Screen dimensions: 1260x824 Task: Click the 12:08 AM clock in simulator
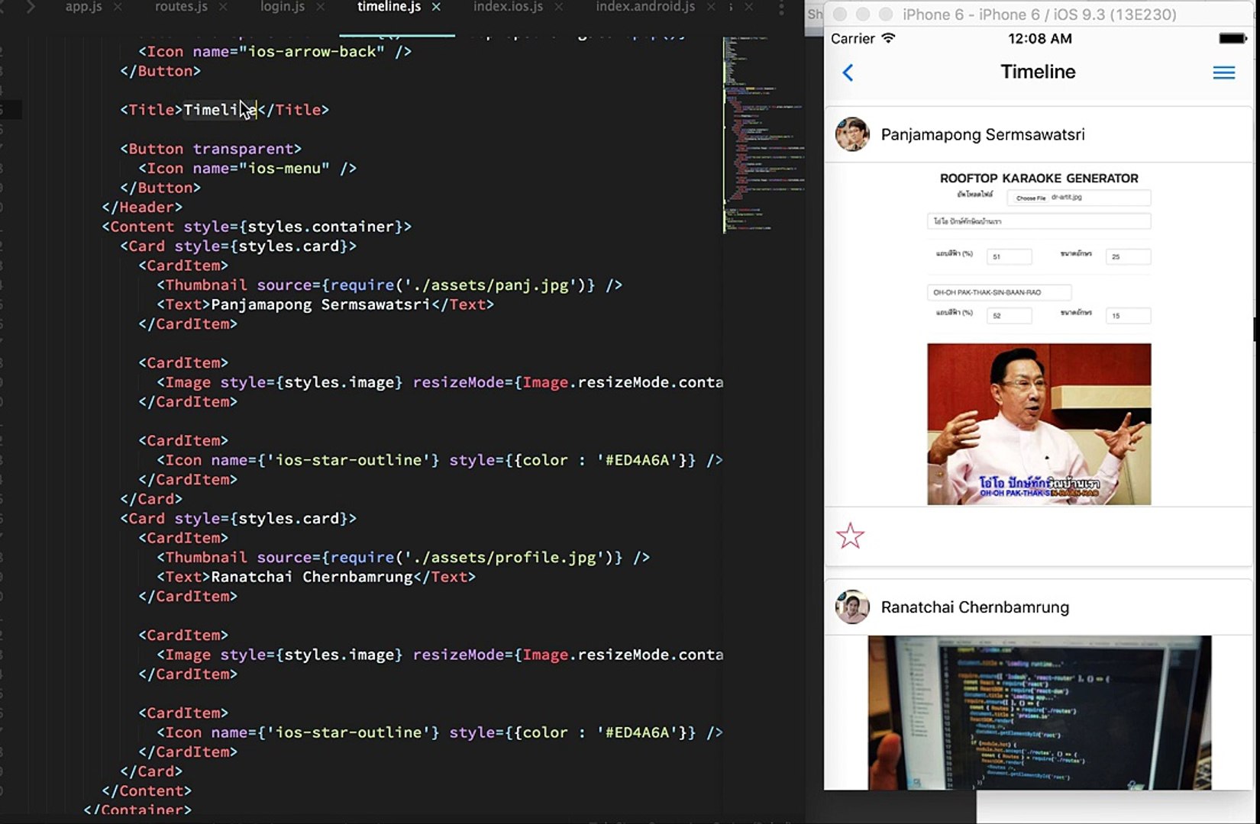click(x=1039, y=38)
